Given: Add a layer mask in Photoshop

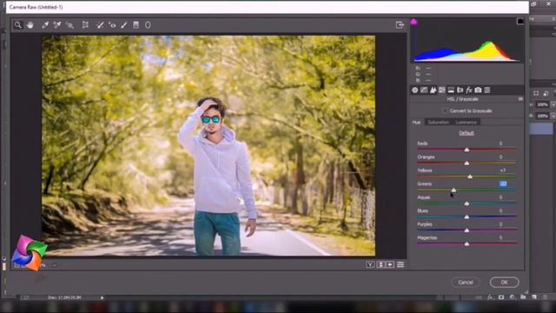Looking at the screenshot, I should (x=501, y=297).
